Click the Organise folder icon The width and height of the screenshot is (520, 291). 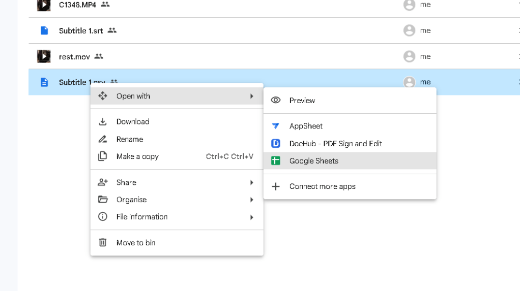pos(103,199)
